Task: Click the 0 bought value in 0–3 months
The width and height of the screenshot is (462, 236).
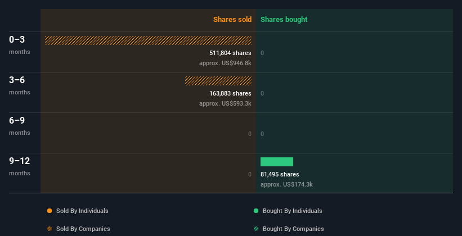Action: [262, 53]
